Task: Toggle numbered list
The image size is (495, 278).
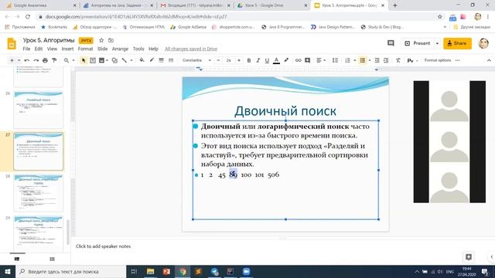Action: point(347,60)
